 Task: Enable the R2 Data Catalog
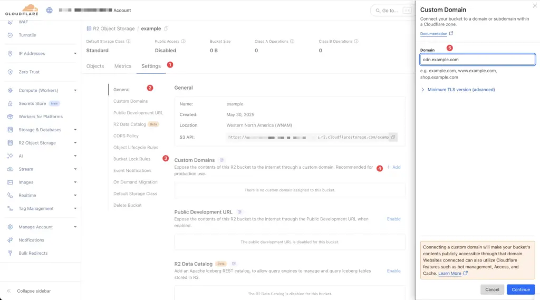[x=393, y=271]
